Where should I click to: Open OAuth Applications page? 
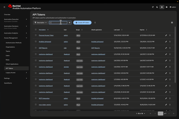coord(12,64)
